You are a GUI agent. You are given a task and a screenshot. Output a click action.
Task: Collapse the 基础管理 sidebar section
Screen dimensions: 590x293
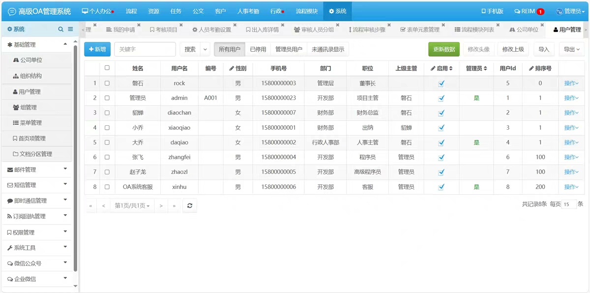pos(37,45)
